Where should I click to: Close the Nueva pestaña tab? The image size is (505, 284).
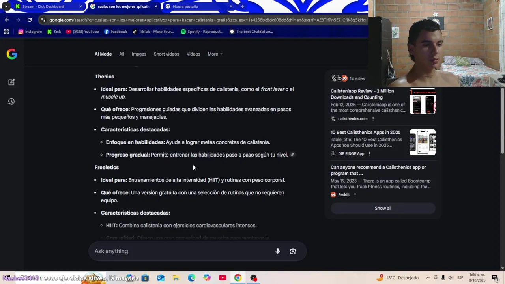point(231,6)
